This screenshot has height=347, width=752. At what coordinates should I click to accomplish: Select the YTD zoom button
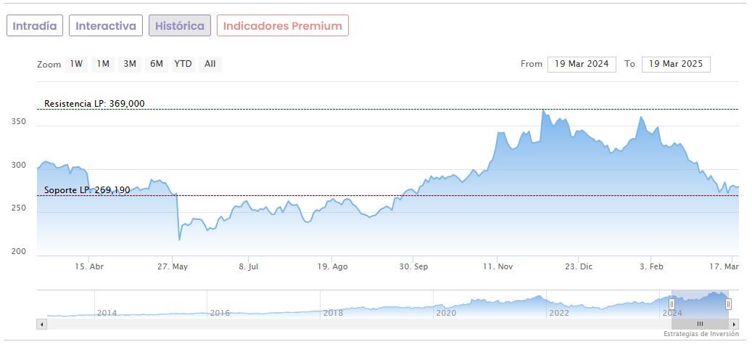(x=183, y=64)
